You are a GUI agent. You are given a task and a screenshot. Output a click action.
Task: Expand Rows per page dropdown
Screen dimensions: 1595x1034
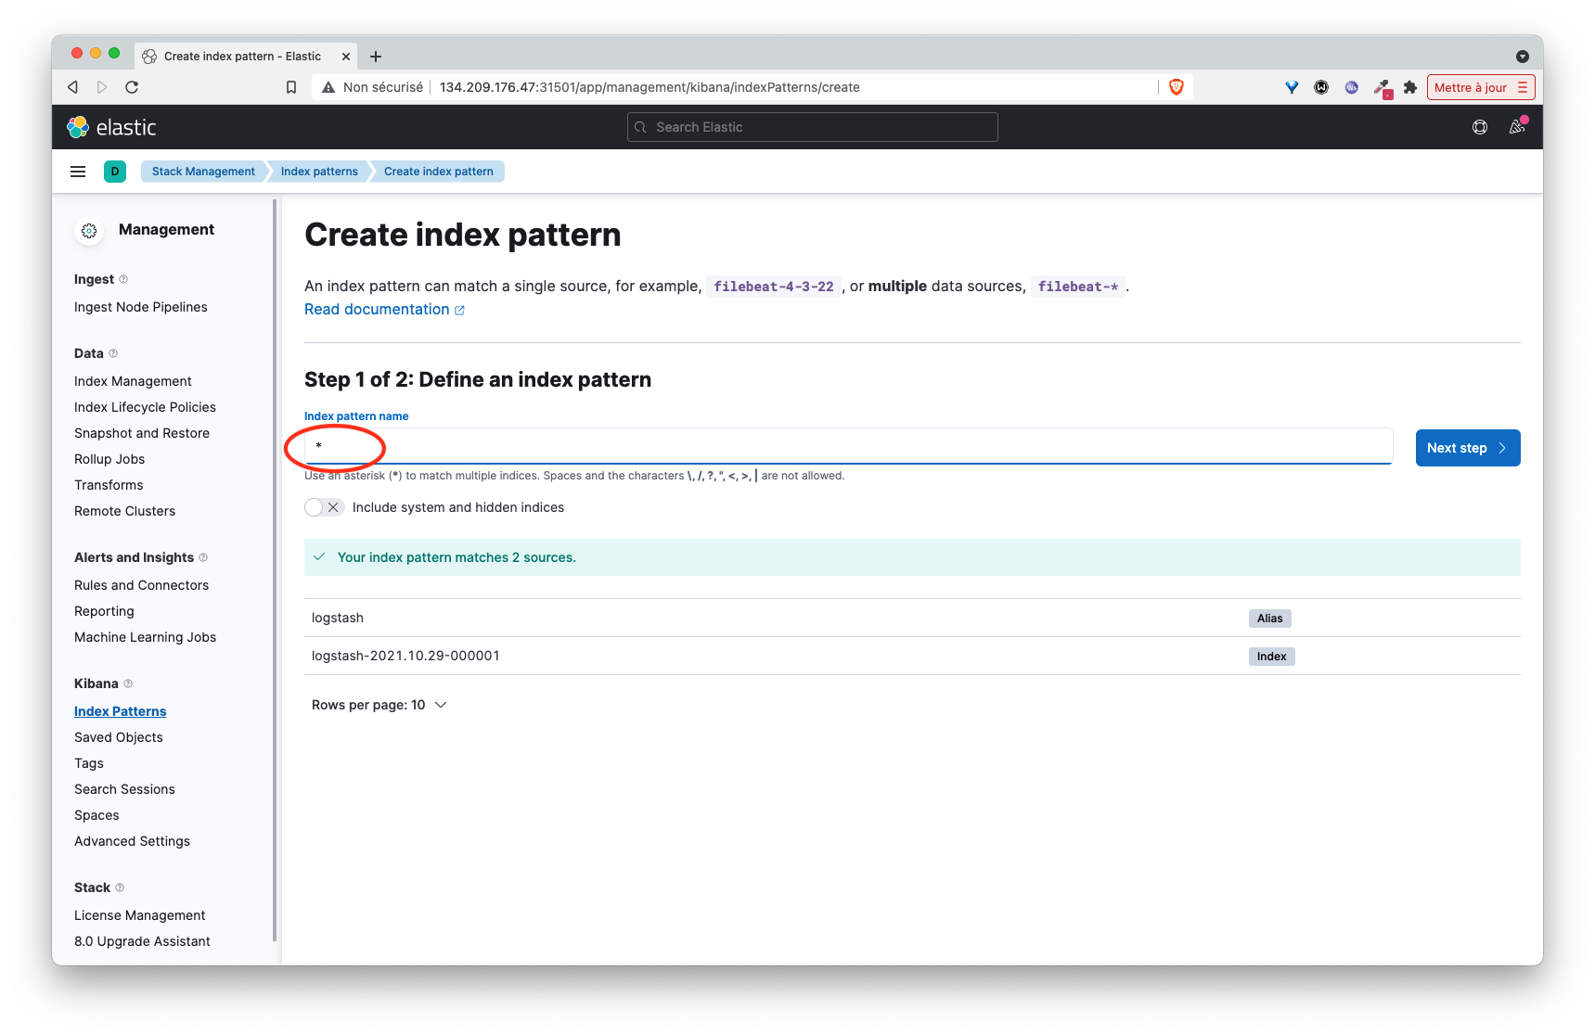pyautogui.click(x=379, y=705)
